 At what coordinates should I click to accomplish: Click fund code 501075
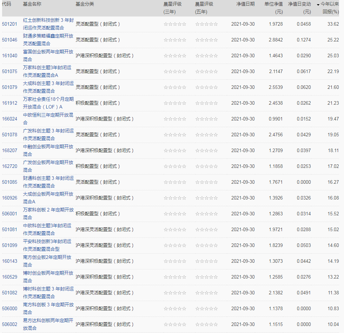tap(9, 72)
